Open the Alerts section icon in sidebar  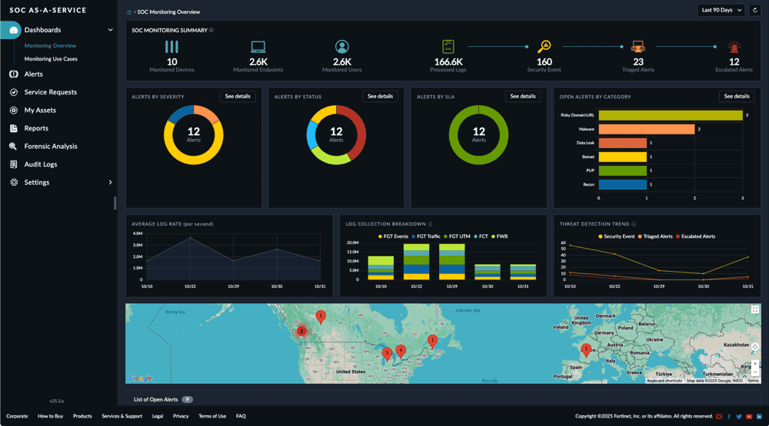click(14, 74)
